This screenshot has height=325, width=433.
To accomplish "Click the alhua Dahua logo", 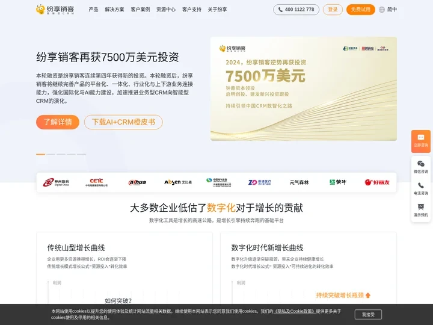I will [137, 182].
